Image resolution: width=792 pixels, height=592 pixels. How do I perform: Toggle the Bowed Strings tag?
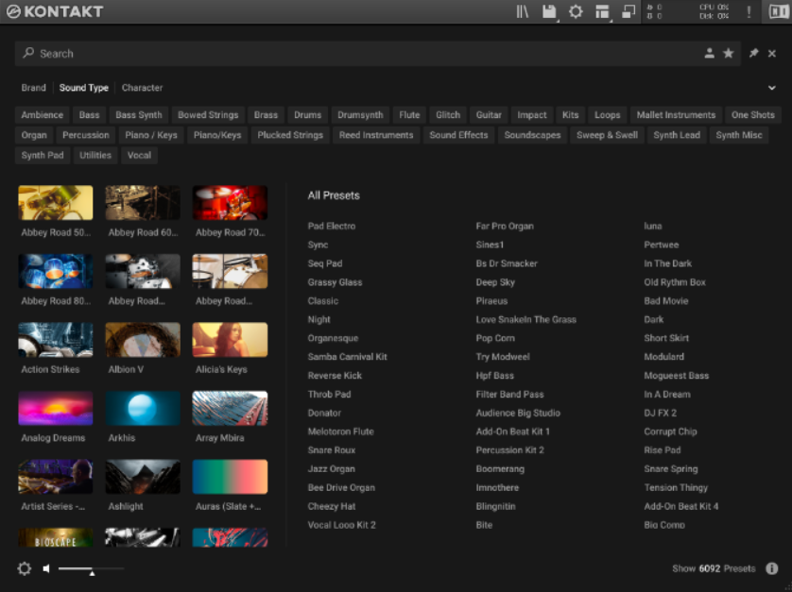point(208,115)
